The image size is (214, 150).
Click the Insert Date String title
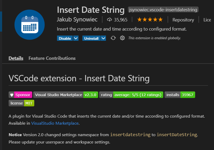pyautogui.click(x=91, y=10)
